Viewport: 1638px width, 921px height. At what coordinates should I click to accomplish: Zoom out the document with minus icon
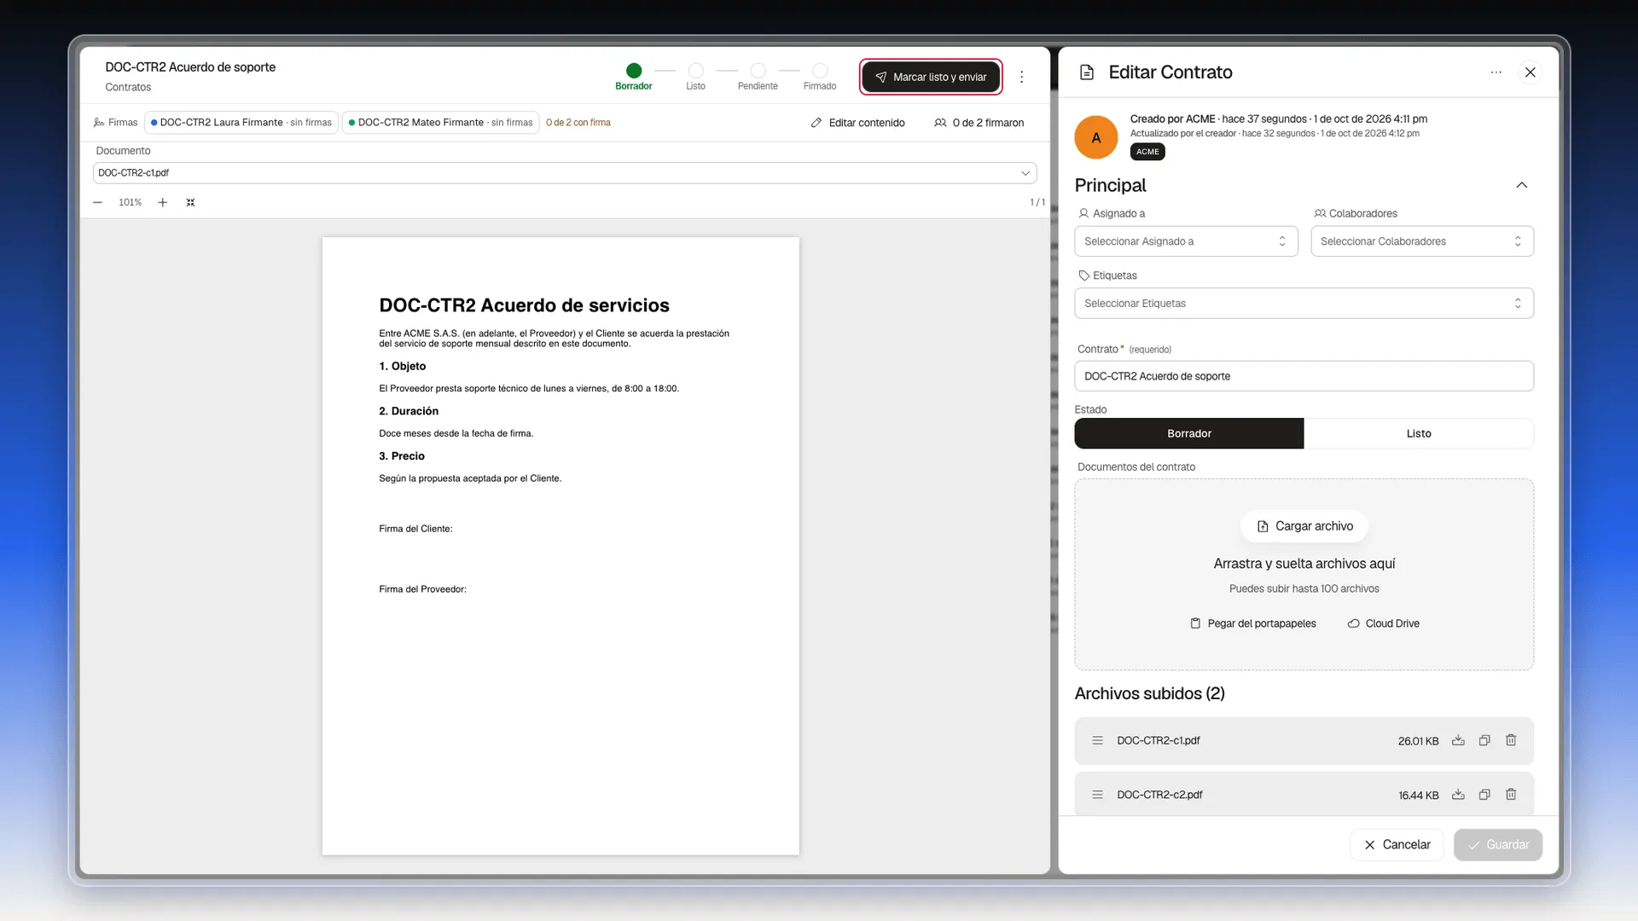click(98, 203)
